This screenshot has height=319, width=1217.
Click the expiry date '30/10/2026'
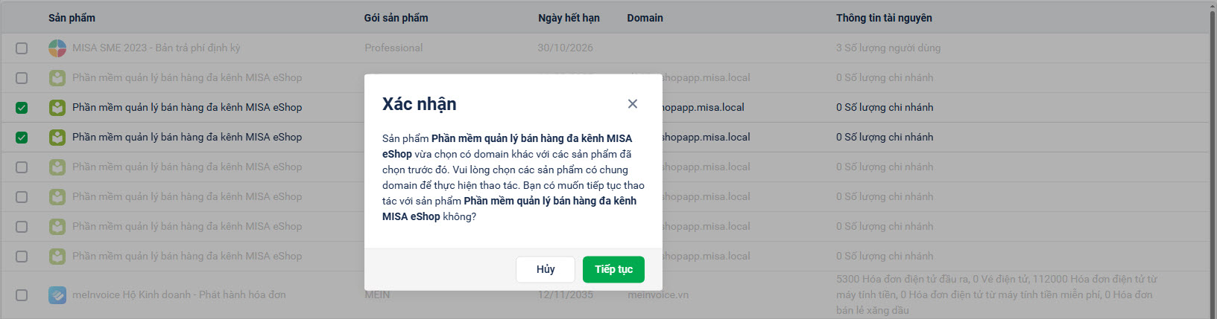[566, 48]
